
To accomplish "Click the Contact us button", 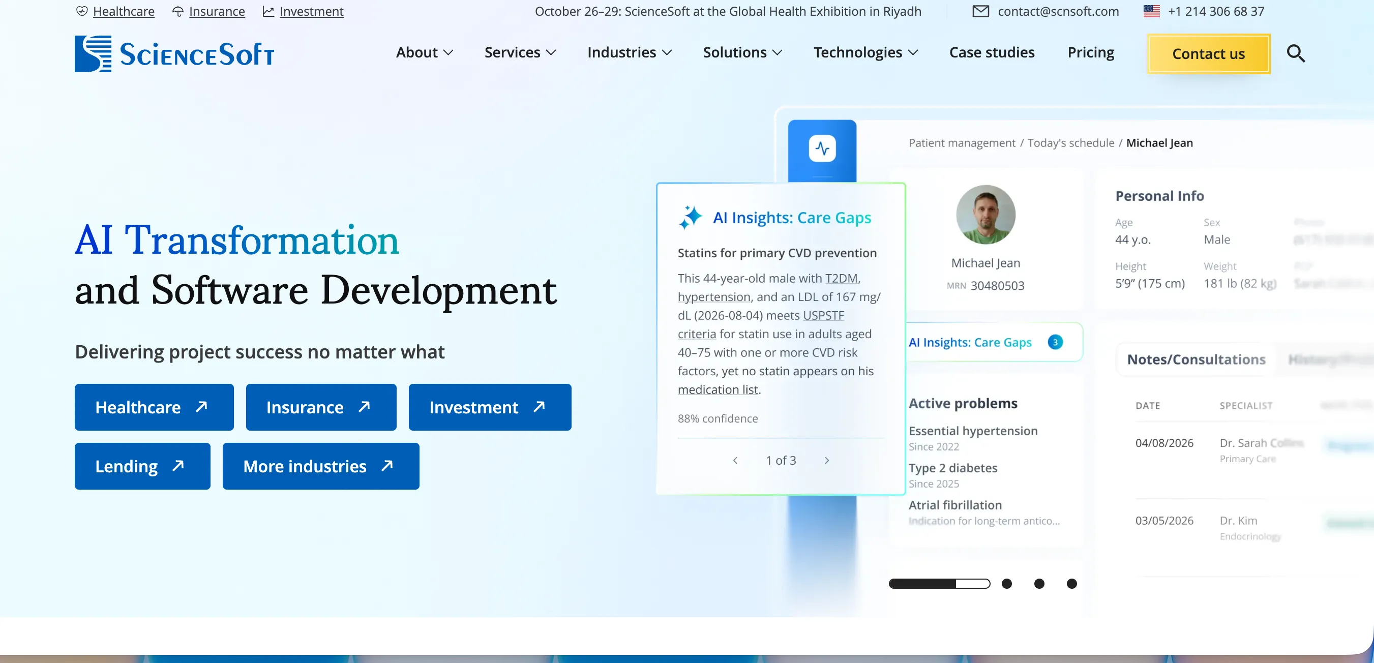I will (x=1208, y=54).
